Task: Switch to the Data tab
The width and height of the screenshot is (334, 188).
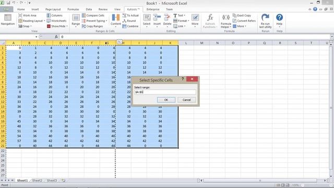Action: [x=89, y=9]
